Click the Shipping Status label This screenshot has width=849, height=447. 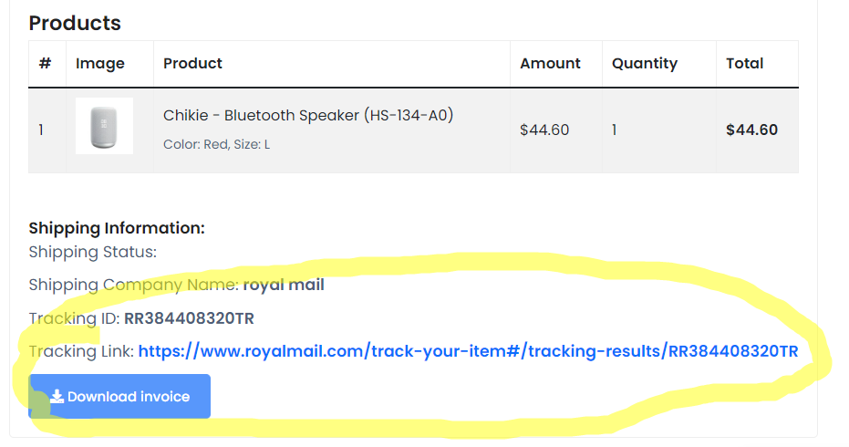93,252
